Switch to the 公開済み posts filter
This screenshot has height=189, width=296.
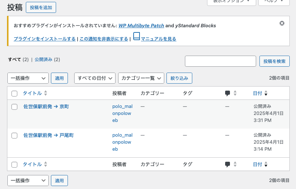44,59
